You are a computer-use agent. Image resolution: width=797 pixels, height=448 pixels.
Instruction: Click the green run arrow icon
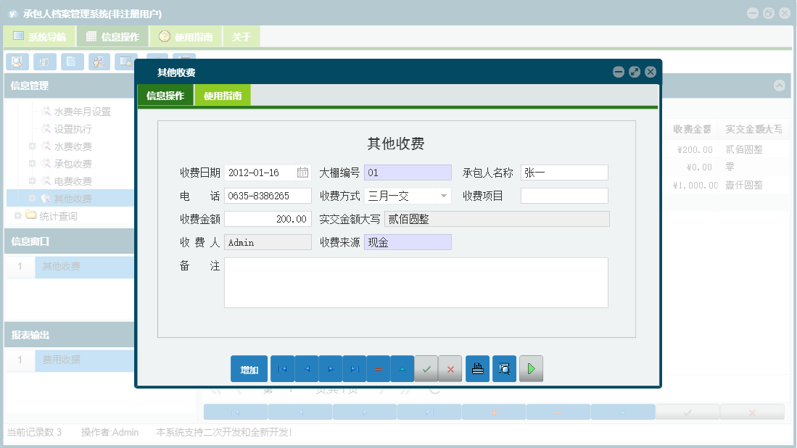(x=531, y=368)
